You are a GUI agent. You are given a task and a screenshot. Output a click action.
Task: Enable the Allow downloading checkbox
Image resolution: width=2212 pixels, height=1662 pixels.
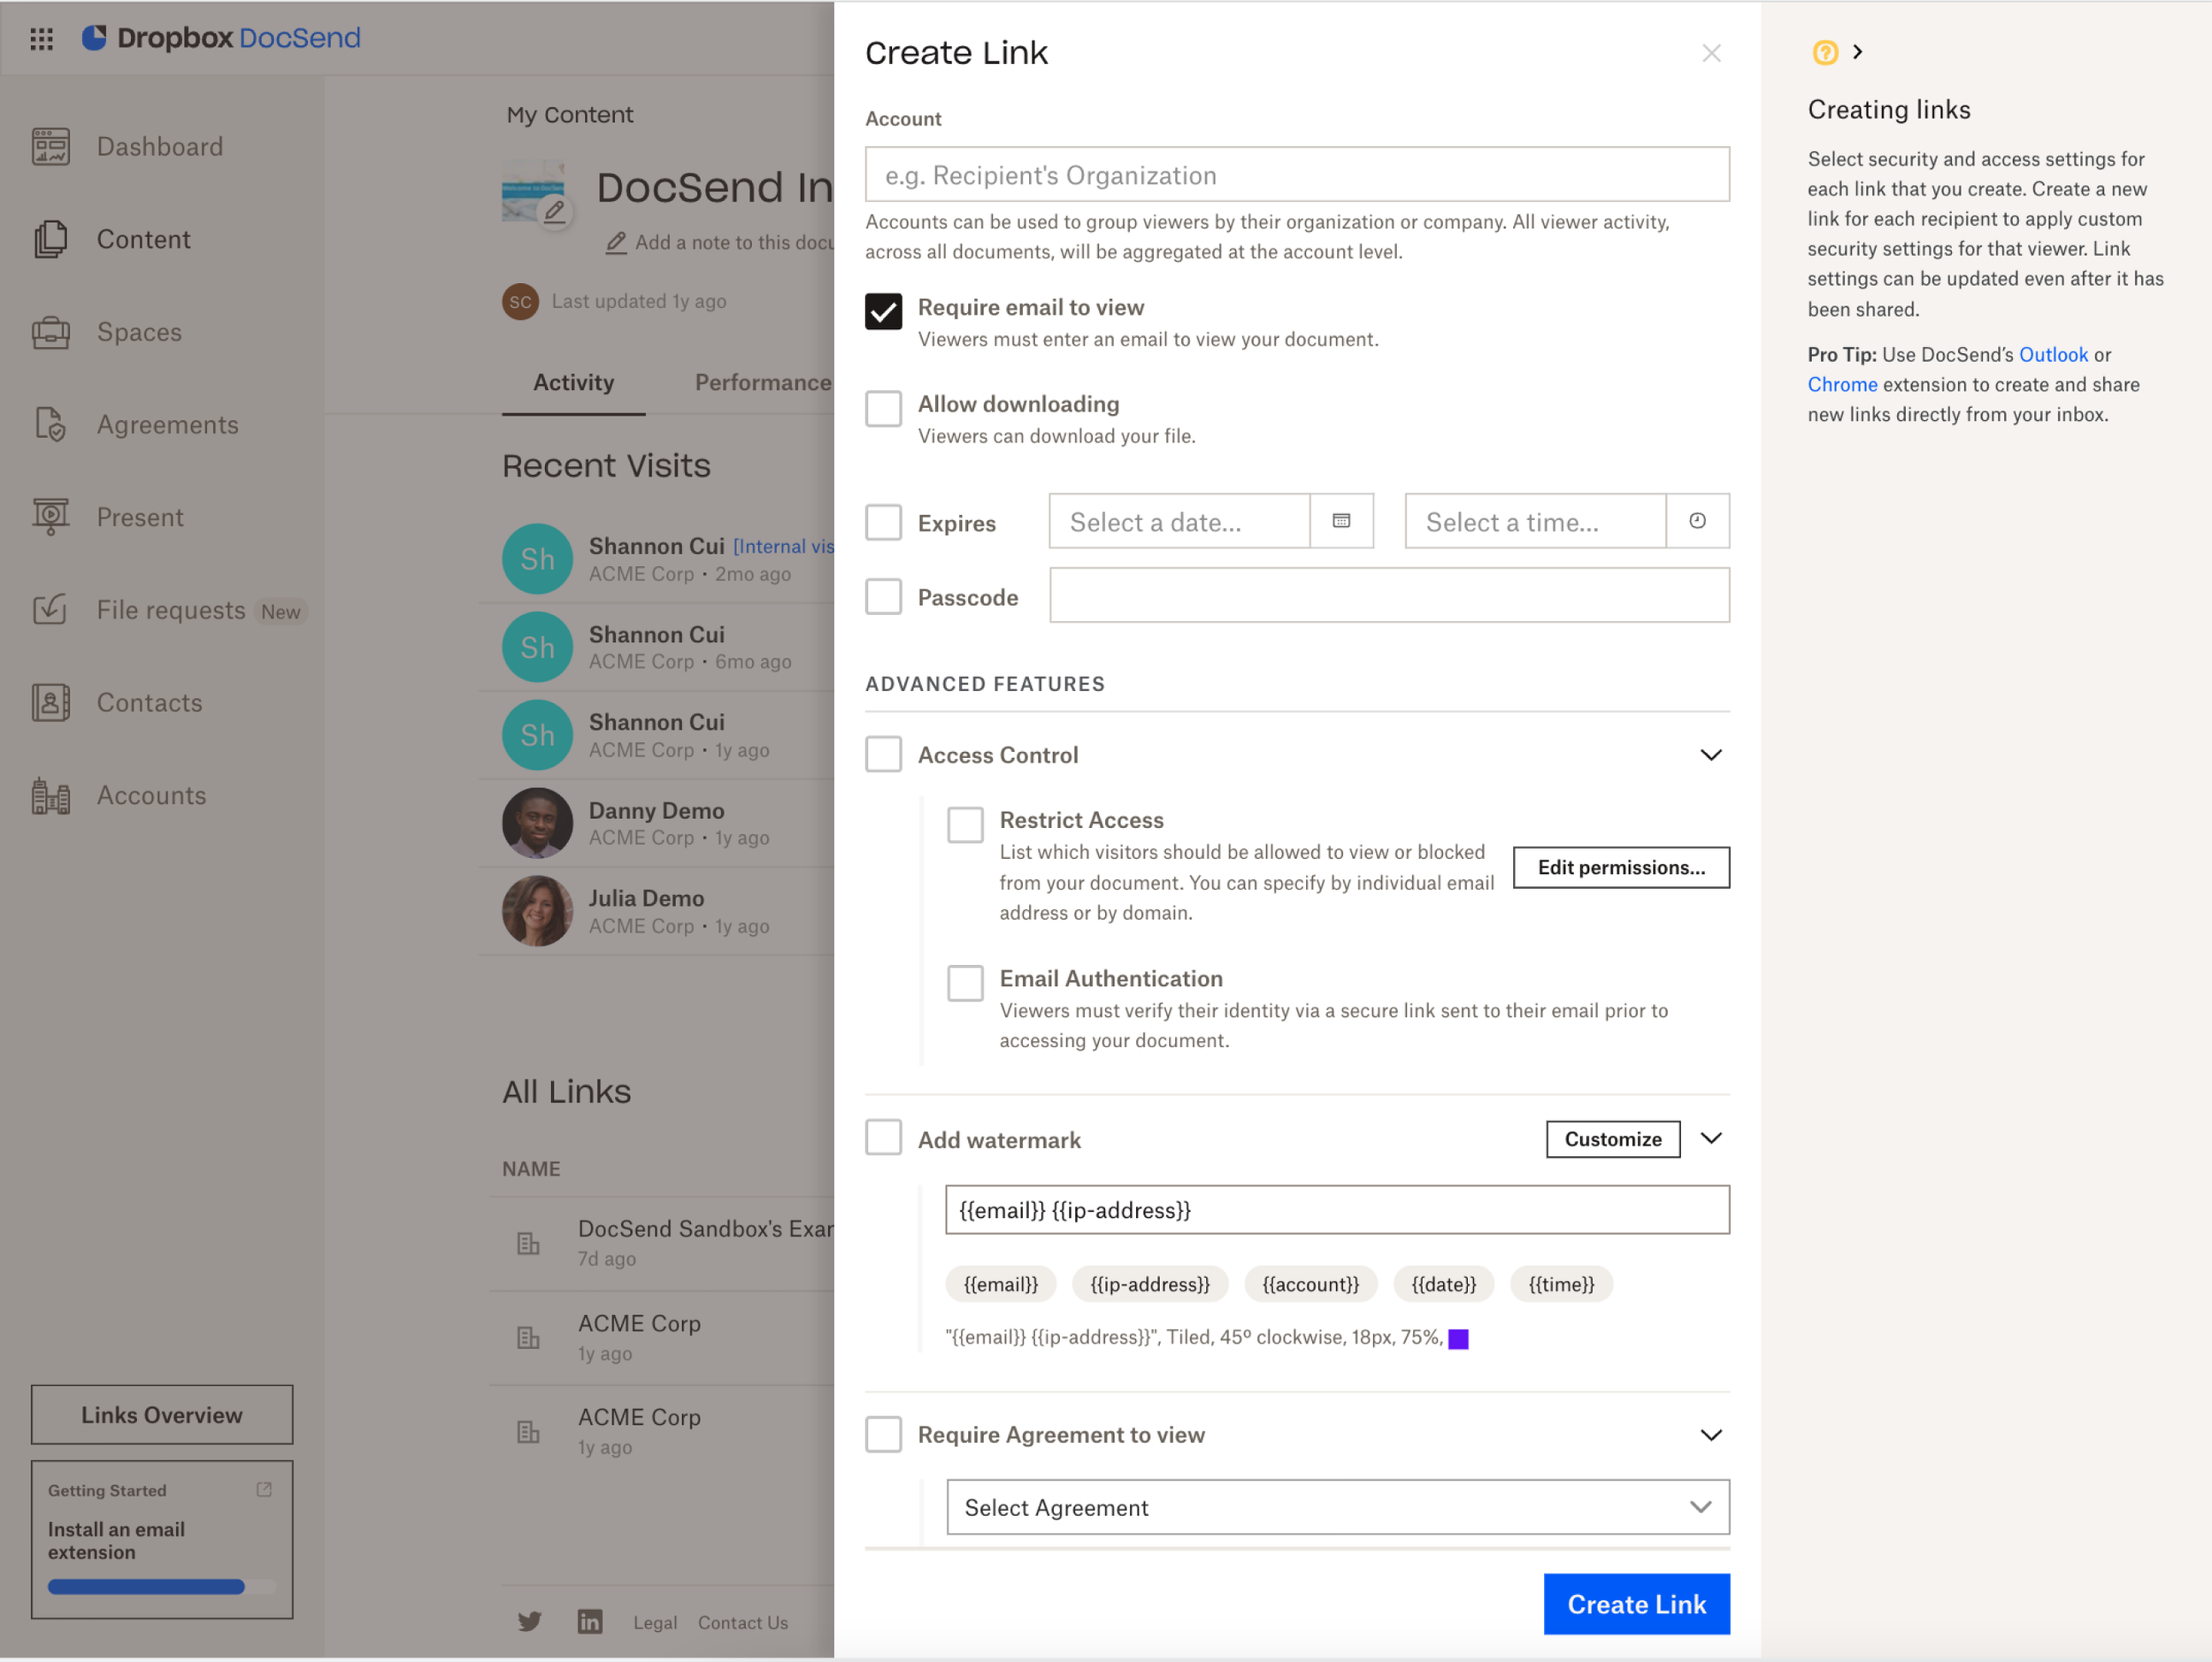tap(883, 408)
